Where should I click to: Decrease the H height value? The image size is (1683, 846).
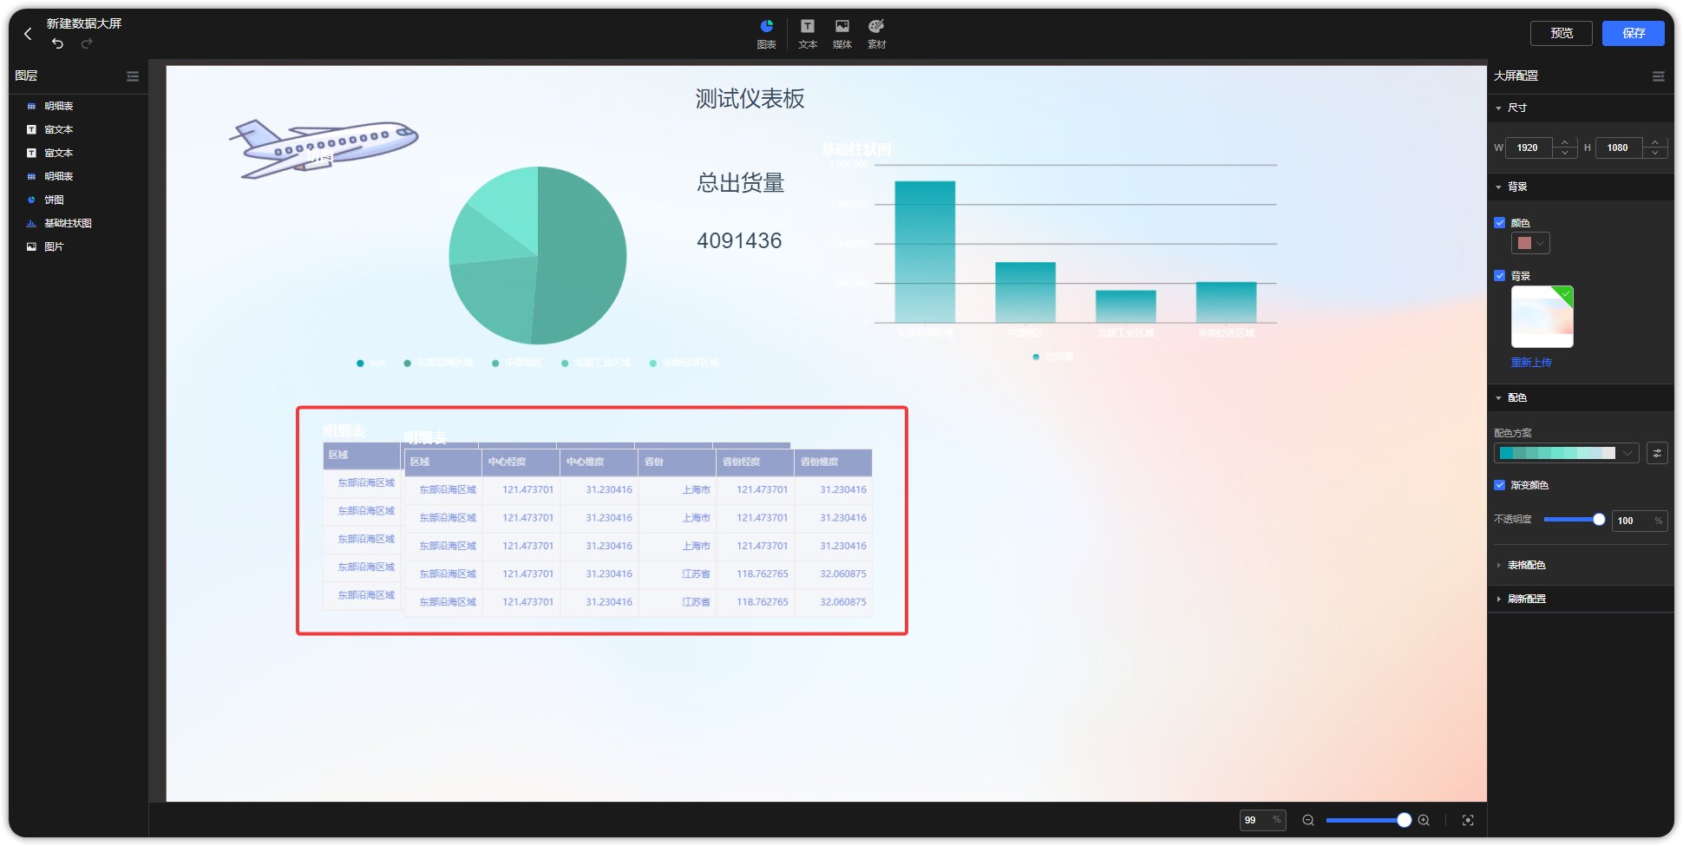point(1655,153)
